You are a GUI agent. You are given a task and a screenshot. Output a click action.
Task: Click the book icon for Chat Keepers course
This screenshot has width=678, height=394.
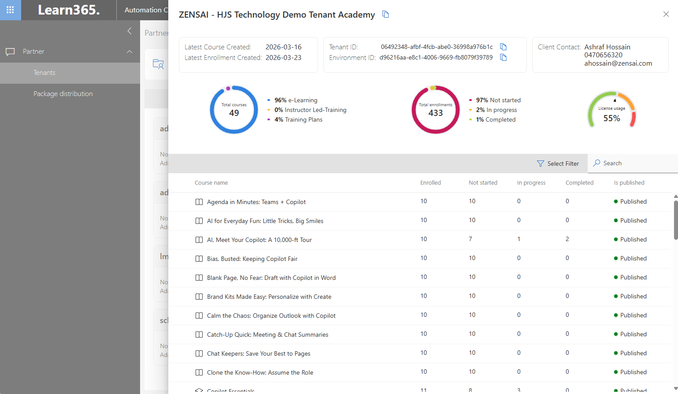pos(199,353)
